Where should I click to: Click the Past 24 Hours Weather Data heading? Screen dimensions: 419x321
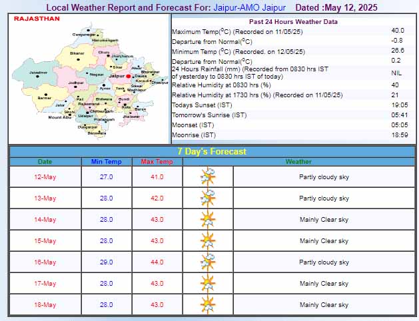(292, 22)
